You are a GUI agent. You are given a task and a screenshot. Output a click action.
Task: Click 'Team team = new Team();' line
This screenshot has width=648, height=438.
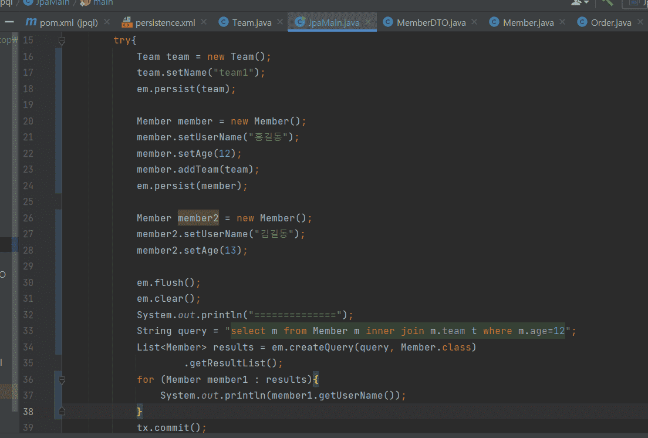coord(204,56)
